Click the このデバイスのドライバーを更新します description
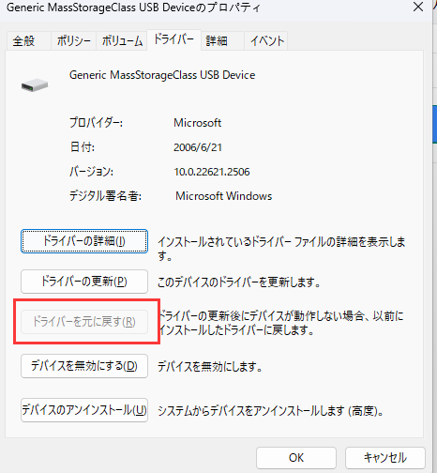 click(x=239, y=282)
